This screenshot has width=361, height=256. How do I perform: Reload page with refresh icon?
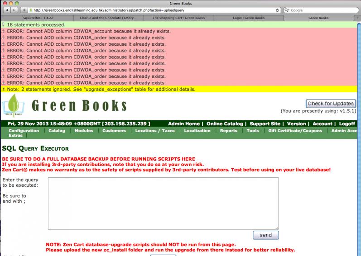pyautogui.click(x=277, y=10)
